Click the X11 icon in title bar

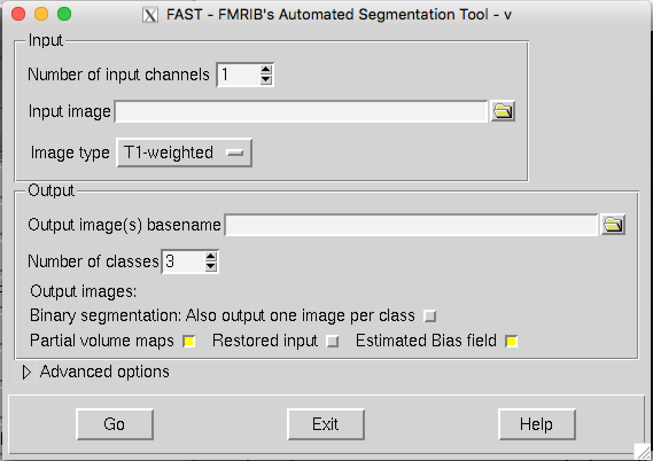pyautogui.click(x=150, y=14)
